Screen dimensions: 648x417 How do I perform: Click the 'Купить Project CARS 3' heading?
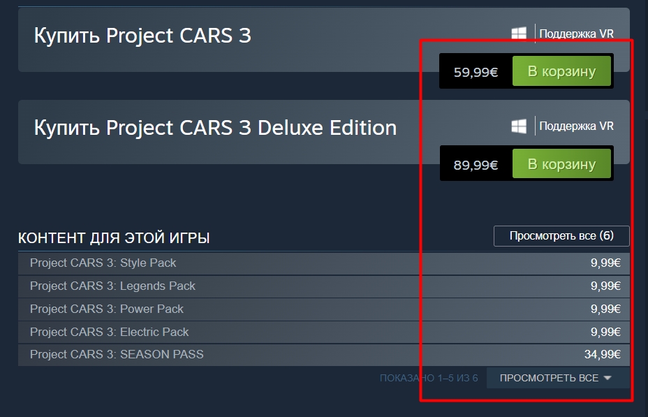pyautogui.click(x=142, y=35)
